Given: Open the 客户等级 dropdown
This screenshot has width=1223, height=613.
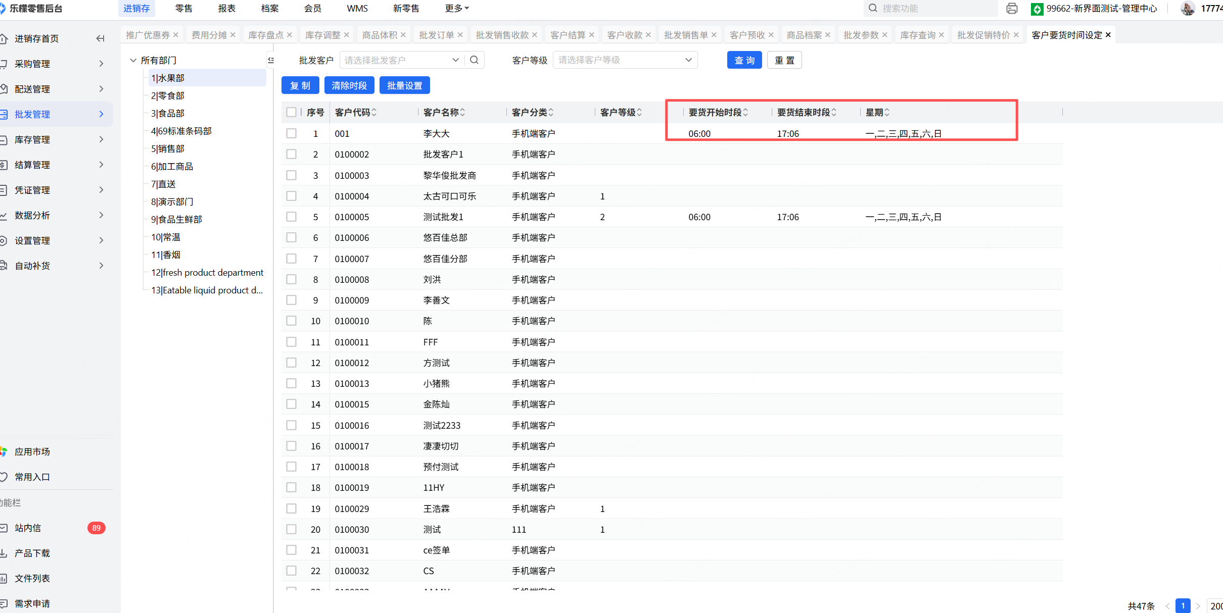Looking at the screenshot, I should (x=625, y=60).
